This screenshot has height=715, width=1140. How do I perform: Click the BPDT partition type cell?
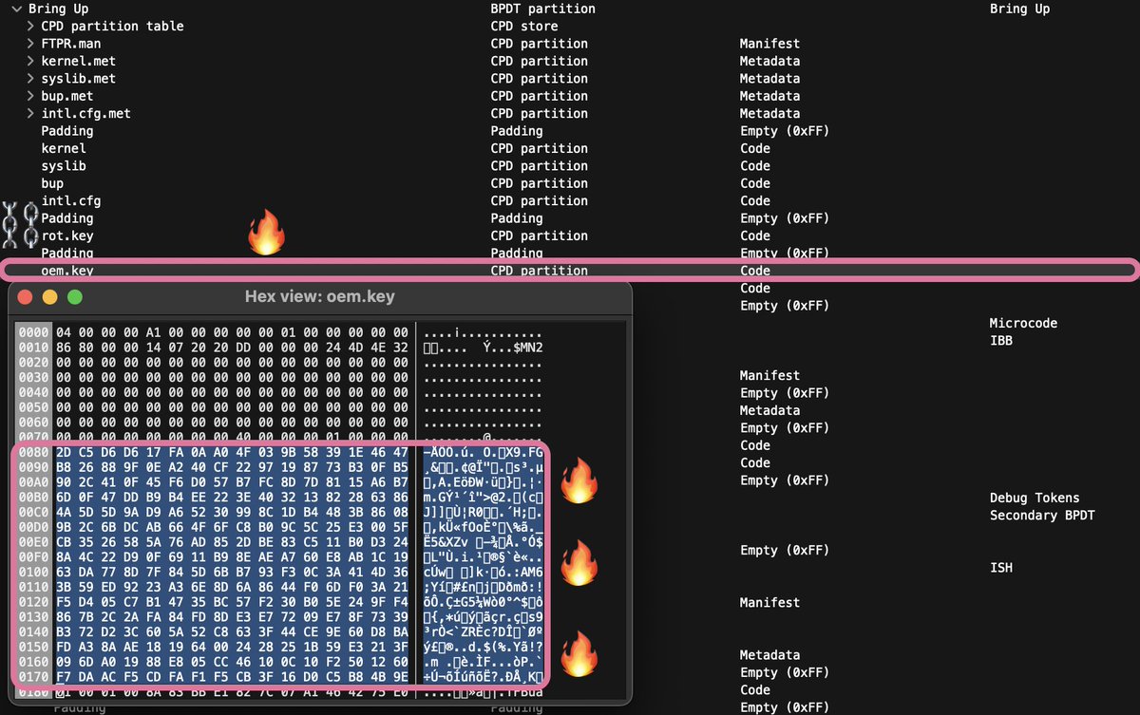(x=543, y=9)
